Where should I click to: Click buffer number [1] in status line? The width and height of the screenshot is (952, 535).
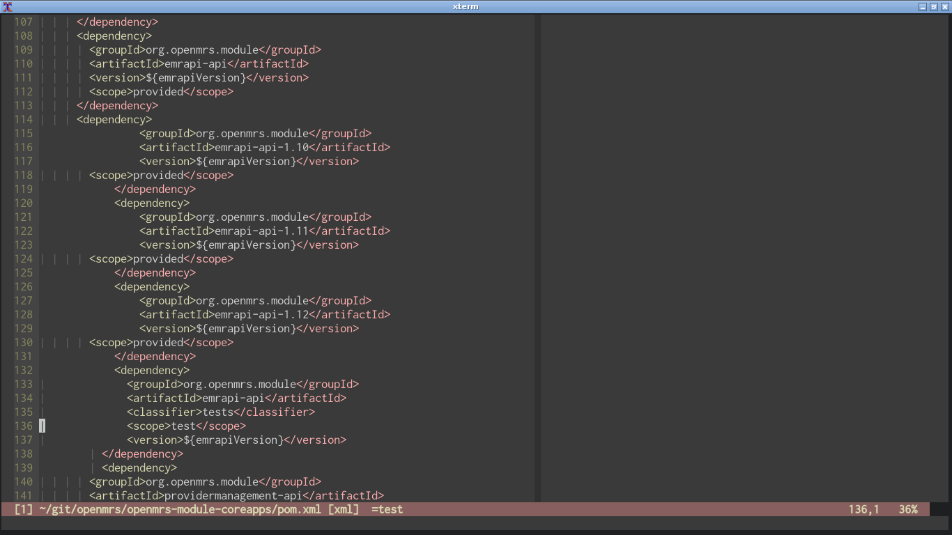[x=24, y=509]
